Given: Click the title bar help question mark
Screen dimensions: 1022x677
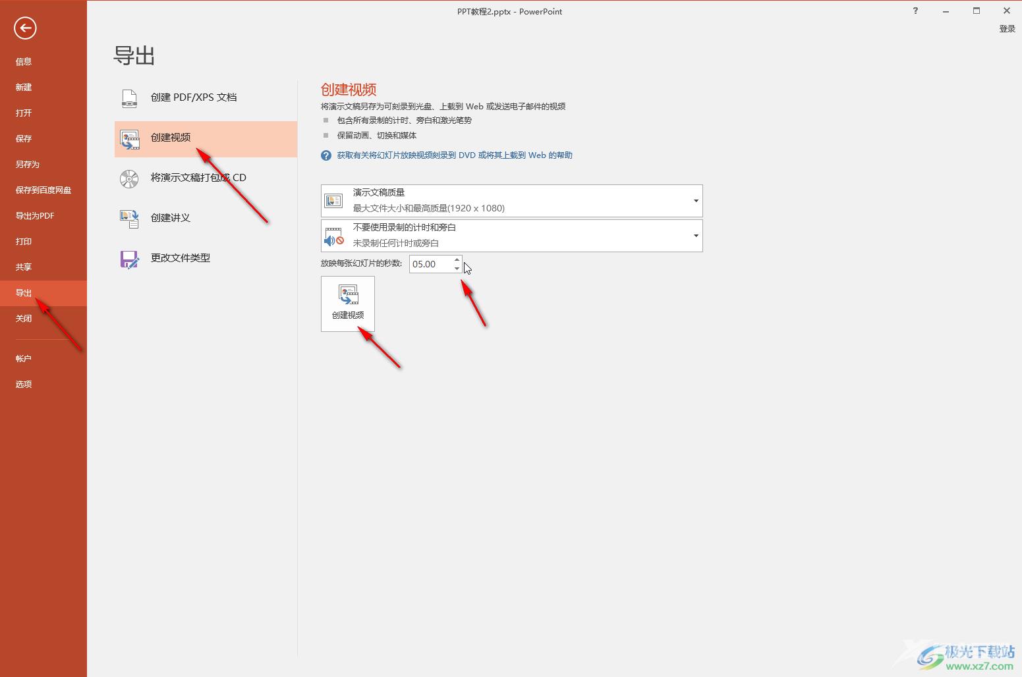Looking at the screenshot, I should pos(915,11).
